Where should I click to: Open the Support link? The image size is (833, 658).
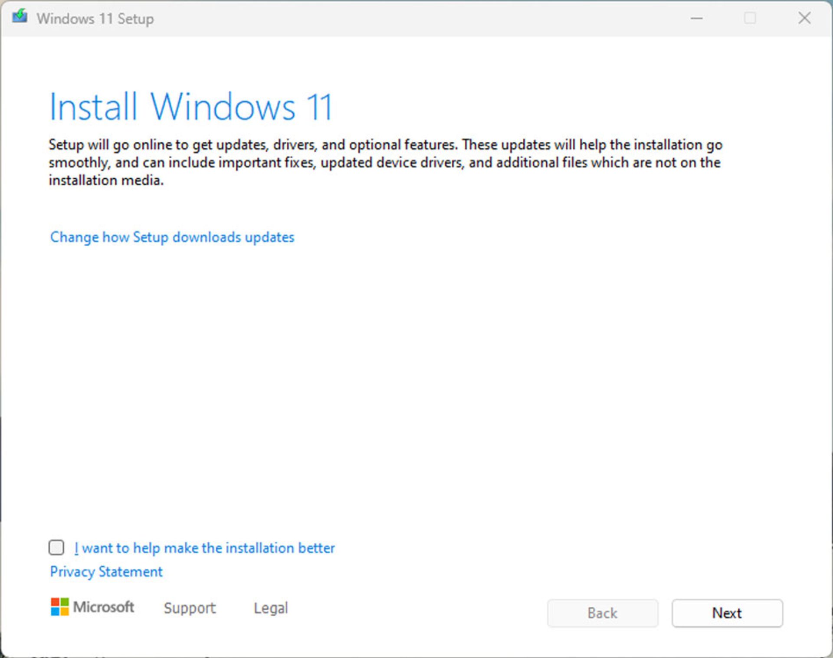tap(190, 608)
